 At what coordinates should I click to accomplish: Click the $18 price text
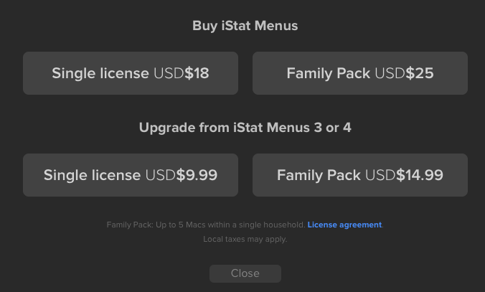coord(197,73)
